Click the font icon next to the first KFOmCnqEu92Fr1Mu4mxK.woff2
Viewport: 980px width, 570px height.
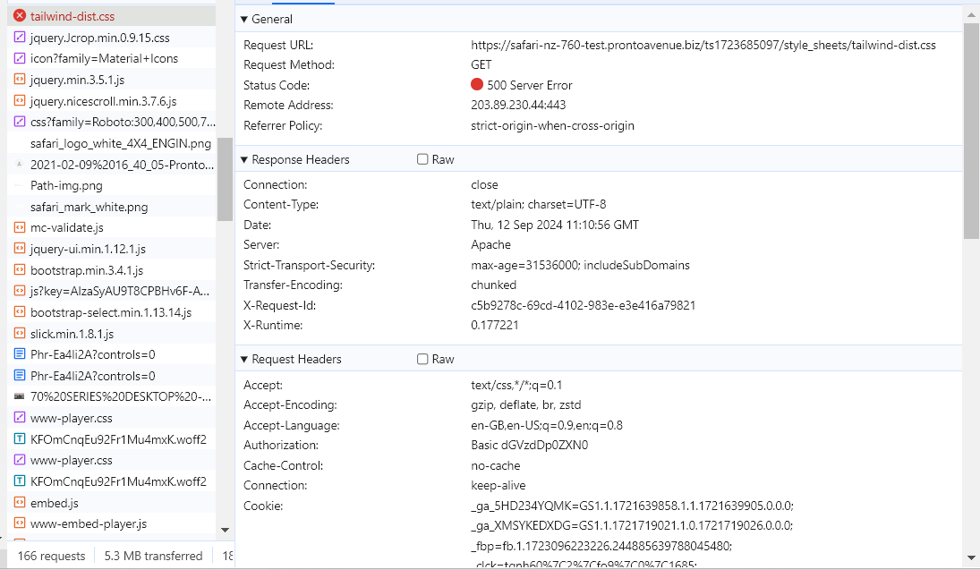pyautogui.click(x=20, y=438)
